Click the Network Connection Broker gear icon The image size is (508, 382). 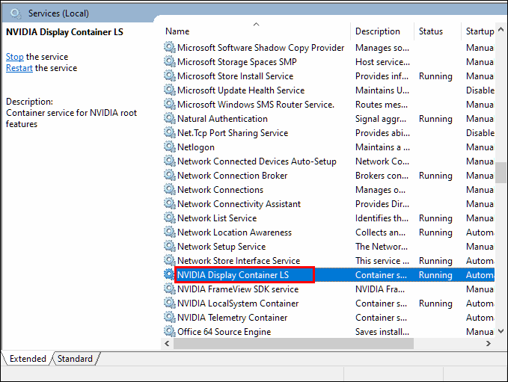[x=170, y=176]
